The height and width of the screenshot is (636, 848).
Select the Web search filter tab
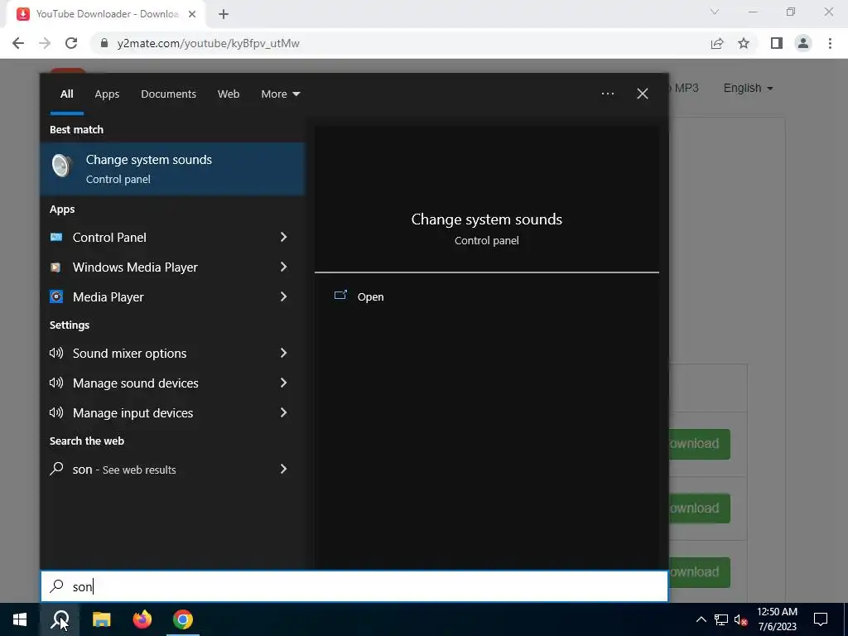click(x=229, y=94)
